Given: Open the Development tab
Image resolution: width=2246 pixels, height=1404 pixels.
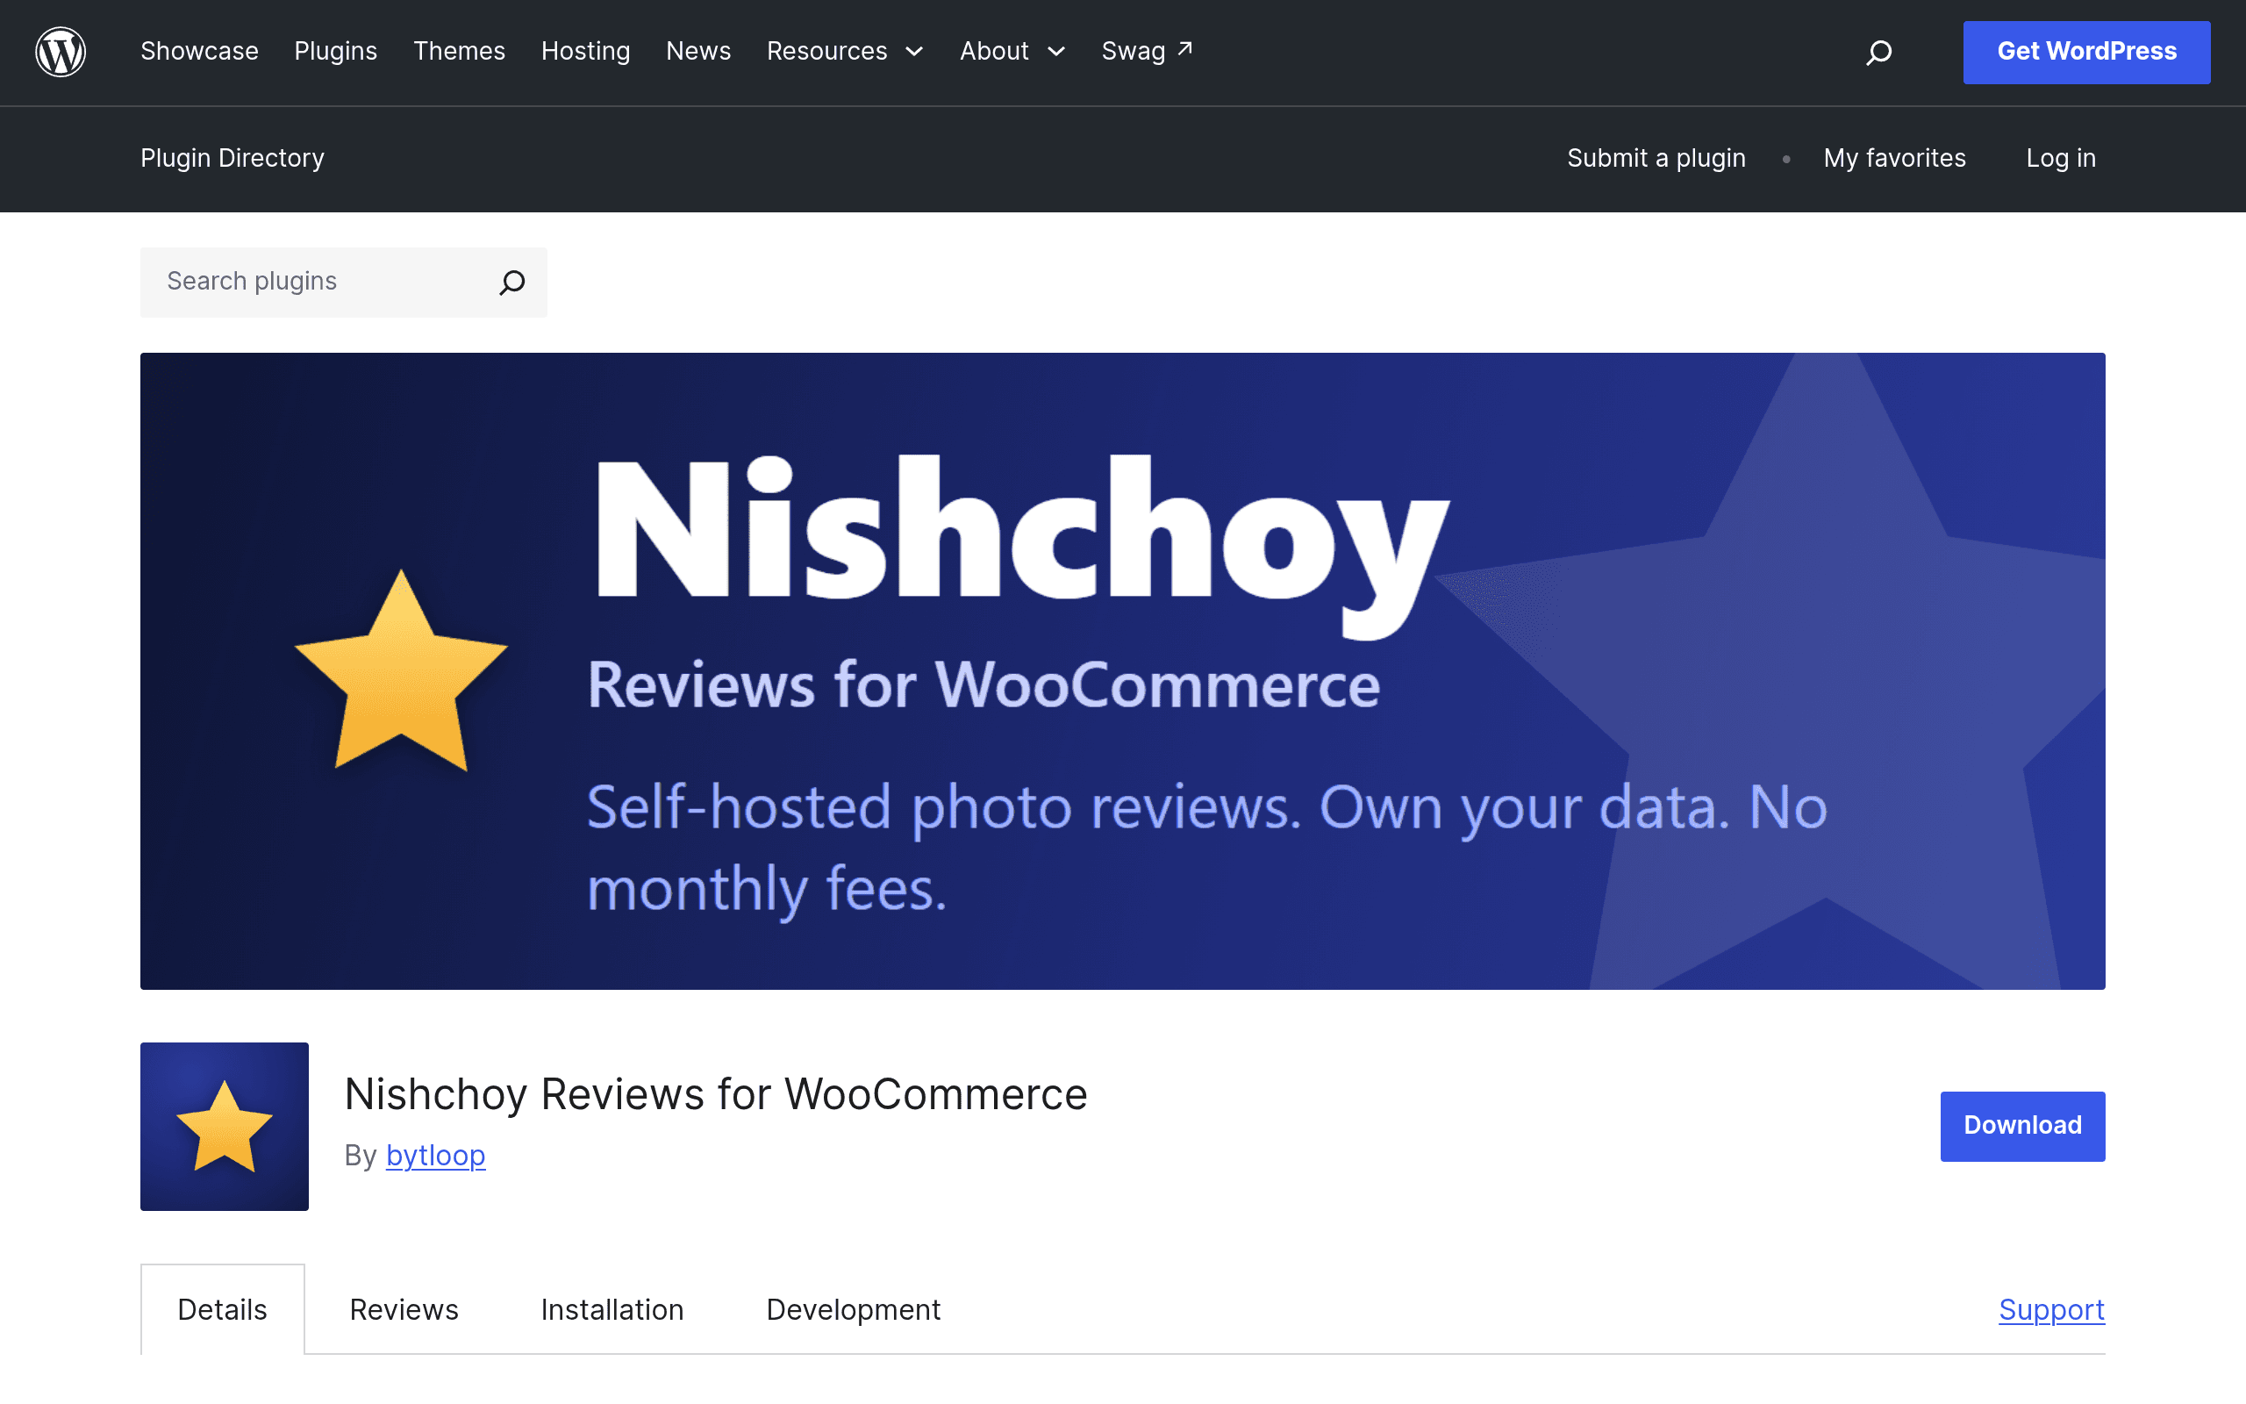Looking at the screenshot, I should [853, 1309].
